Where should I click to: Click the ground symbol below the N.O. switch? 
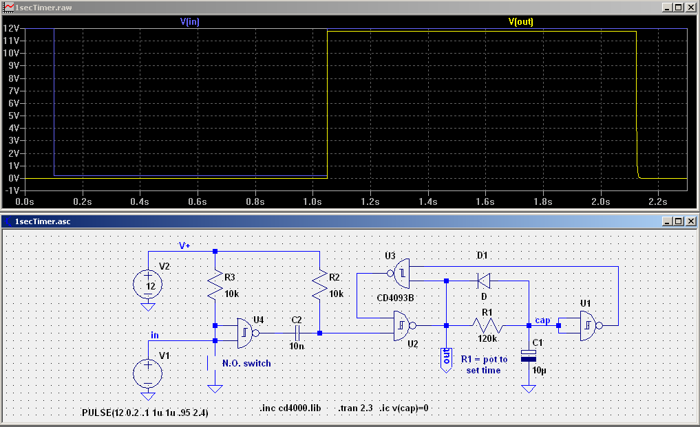pyautogui.click(x=215, y=389)
